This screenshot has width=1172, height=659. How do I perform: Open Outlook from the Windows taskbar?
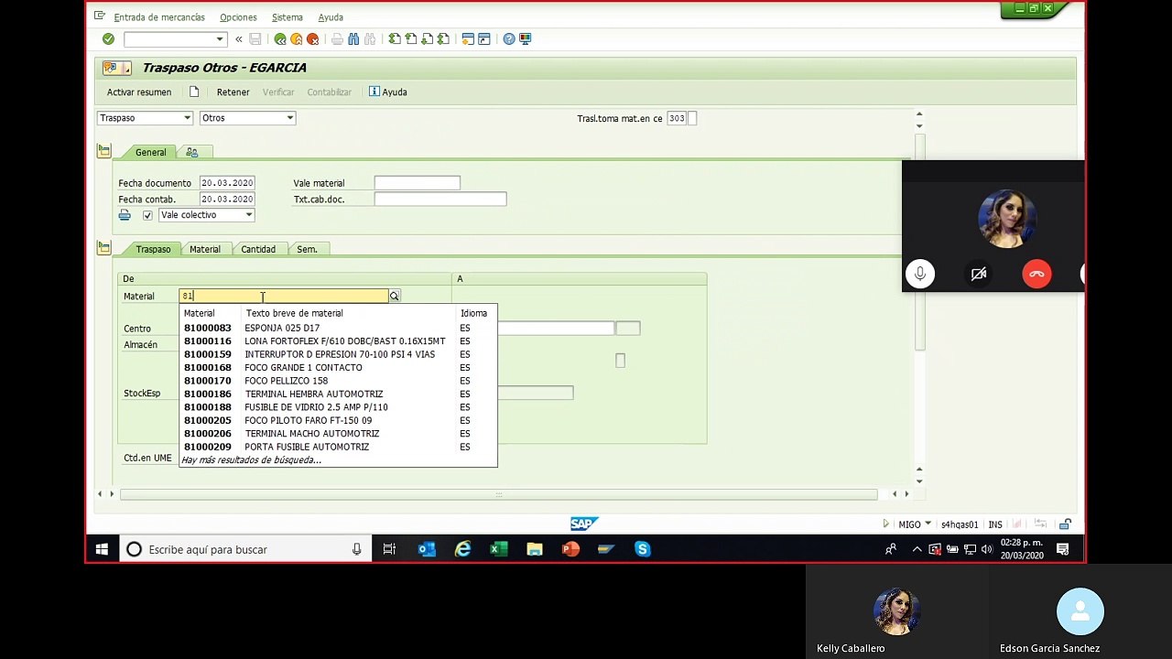click(427, 549)
